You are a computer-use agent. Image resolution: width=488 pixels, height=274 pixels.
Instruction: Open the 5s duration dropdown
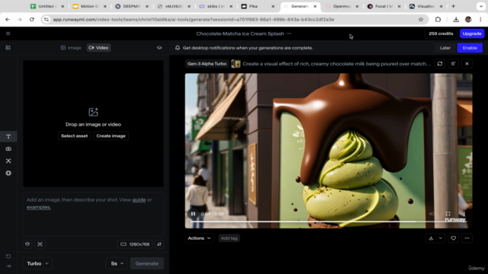click(x=117, y=263)
